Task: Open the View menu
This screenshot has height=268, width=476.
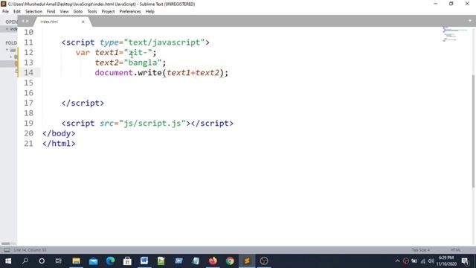Action: click(64, 12)
